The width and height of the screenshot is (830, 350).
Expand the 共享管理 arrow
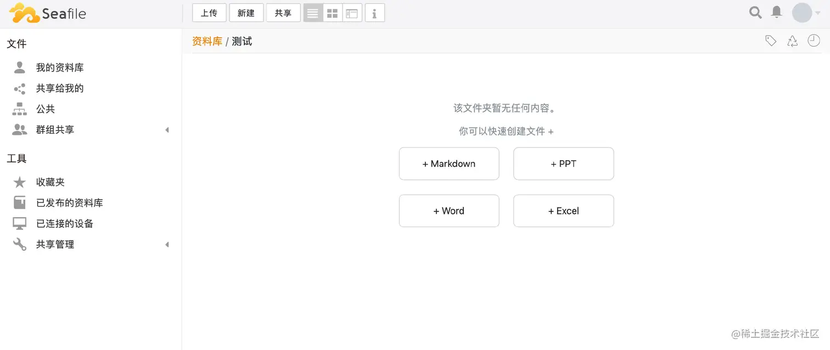[x=167, y=245]
